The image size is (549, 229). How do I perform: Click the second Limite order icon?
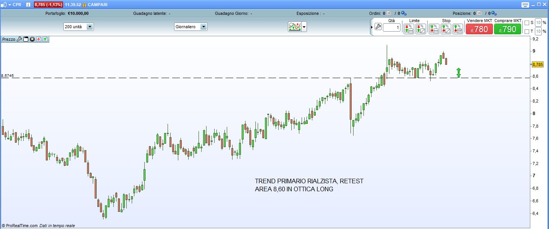coord(421,29)
